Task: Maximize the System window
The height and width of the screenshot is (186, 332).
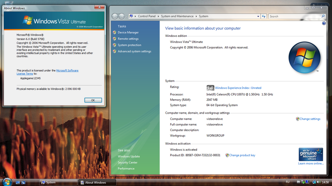Action: click(x=313, y=8)
